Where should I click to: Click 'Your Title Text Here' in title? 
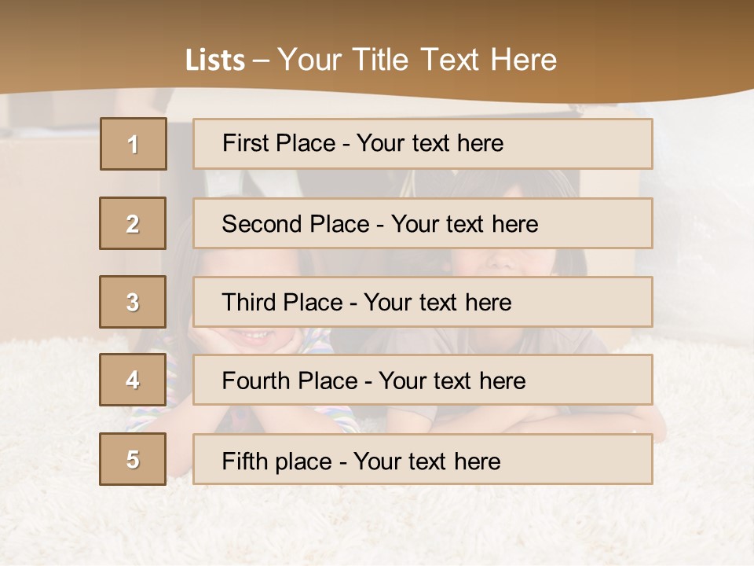tap(417, 60)
